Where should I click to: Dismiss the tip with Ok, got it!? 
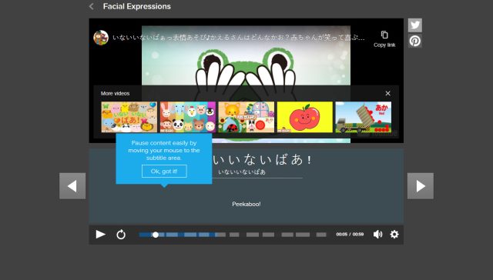(164, 171)
